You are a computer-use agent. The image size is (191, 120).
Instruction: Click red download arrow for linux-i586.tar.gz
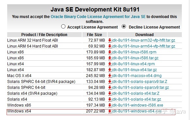(x=110, y=58)
